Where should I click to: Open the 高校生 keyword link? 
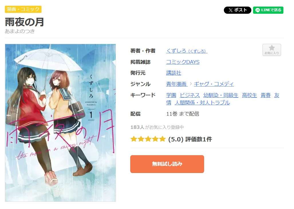coord(250,95)
